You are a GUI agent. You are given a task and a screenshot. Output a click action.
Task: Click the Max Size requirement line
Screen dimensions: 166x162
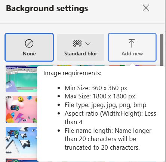tap(100, 96)
